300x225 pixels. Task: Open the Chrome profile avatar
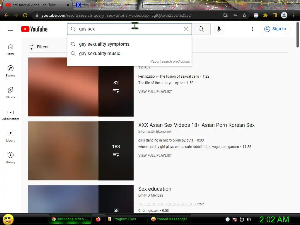[x=284, y=15]
